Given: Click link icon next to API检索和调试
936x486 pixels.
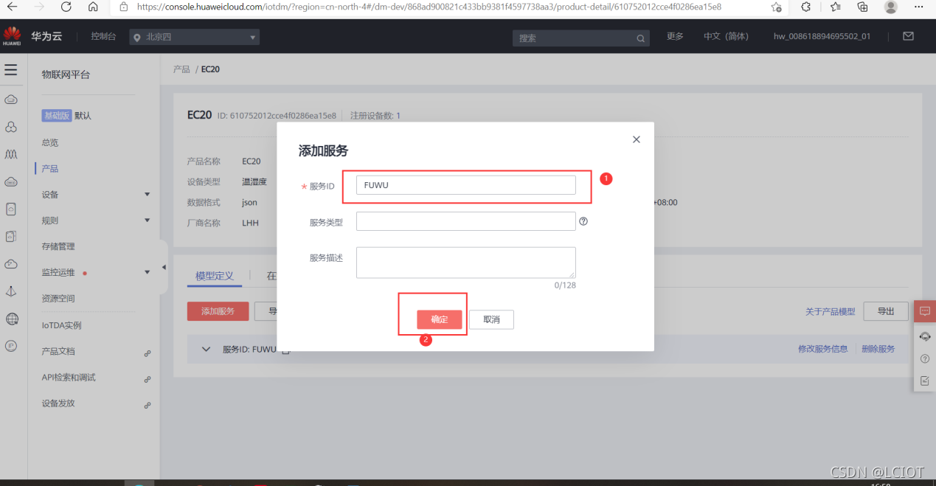Looking at the screenshot, I should pos(148,379).
